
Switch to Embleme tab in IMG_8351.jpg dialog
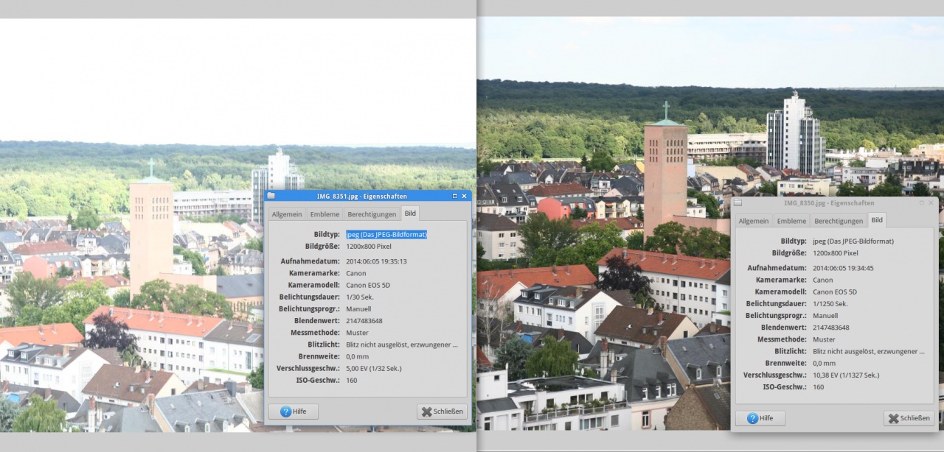click(324, 214)
